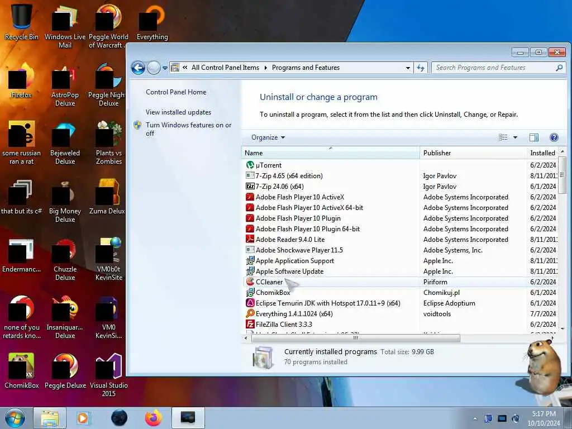The width and height of the screenshot is (572, 429).
Task: Sort list by Publisher column header
Action: (473, 153)
